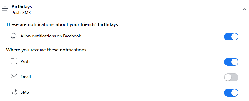
Task: Click the SMS label text
Action: 25,92
